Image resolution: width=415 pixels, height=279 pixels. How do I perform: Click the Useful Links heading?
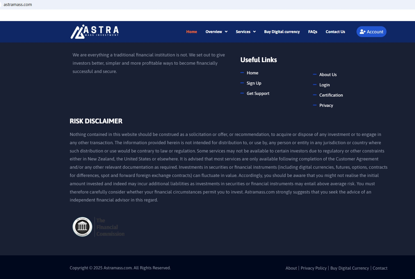(x=259, y=60)
